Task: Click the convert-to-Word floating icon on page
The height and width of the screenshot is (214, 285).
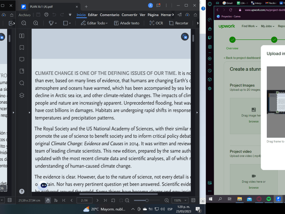Action: coord(185,37)
